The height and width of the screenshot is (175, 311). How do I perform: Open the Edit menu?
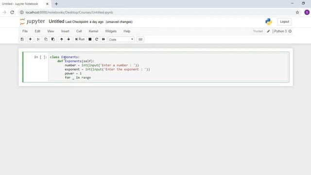[x=37, y=31]
